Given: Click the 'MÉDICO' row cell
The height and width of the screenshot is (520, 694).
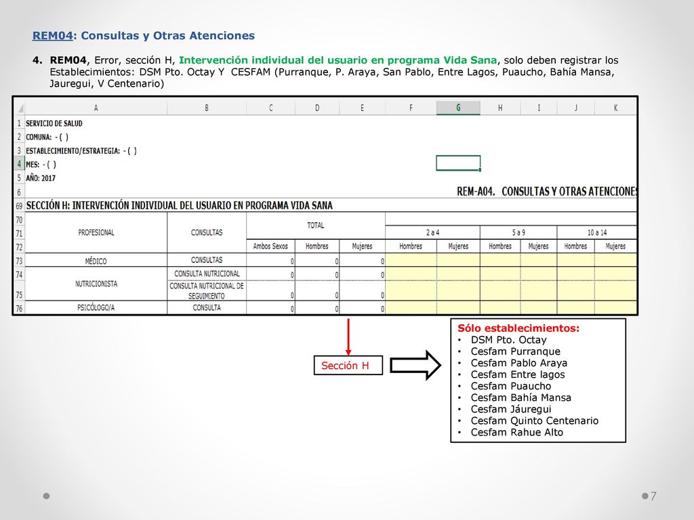Looking at the screenshot, I should [x=96, y=261].
